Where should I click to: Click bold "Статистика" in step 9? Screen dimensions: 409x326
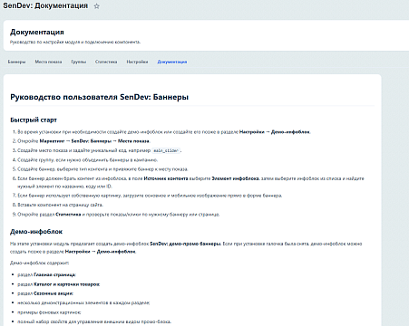point(68,215)
